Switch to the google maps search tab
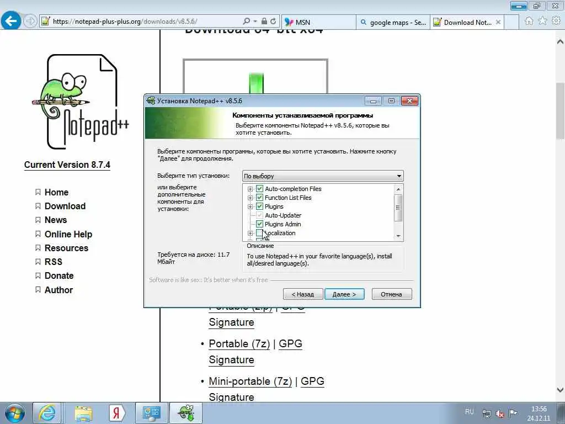 pyautogui.click(x=393, y=22)
